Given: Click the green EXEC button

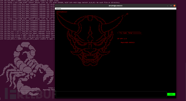Looking at the screenshot, I should [171, 94].
